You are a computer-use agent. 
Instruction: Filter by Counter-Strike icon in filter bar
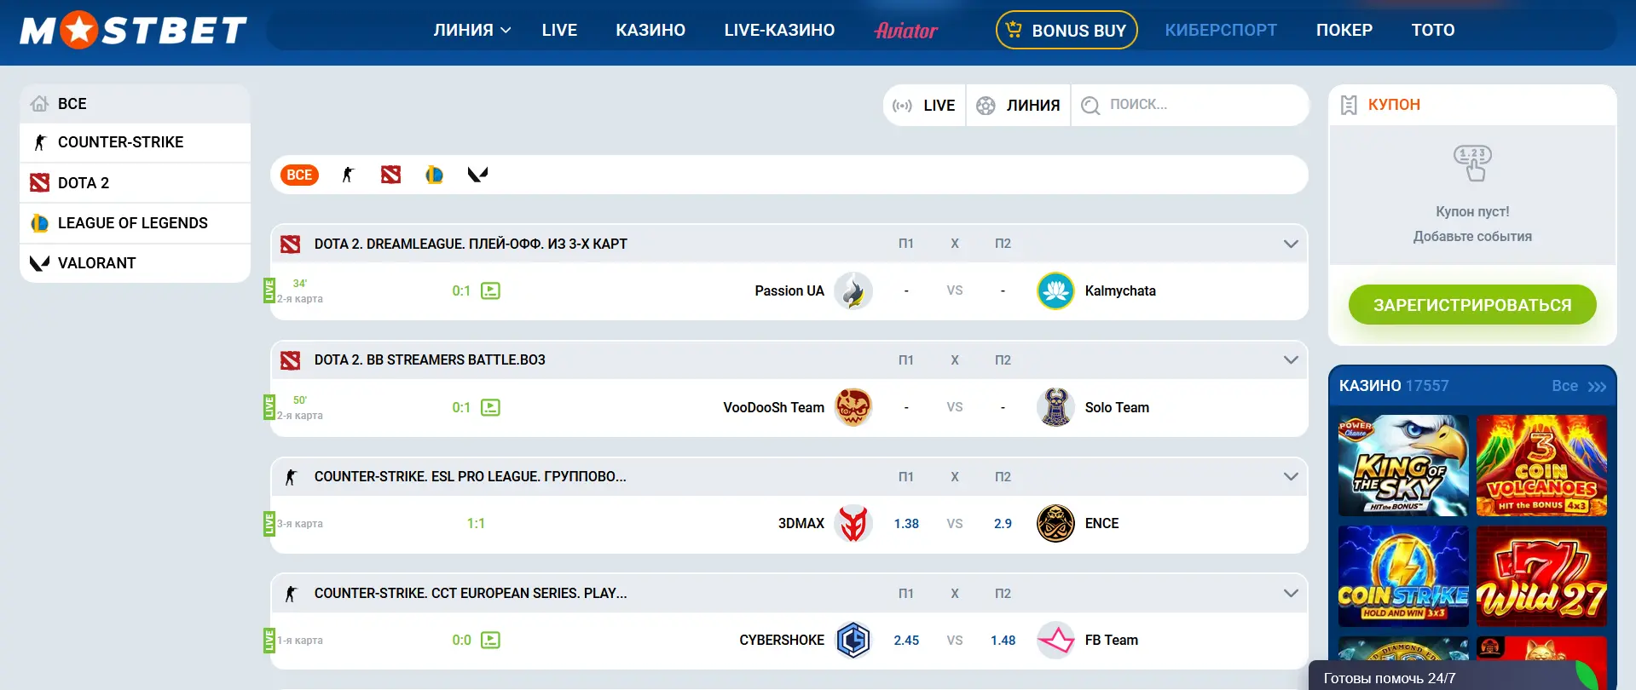pyautogui.click(x=348, y=175)
